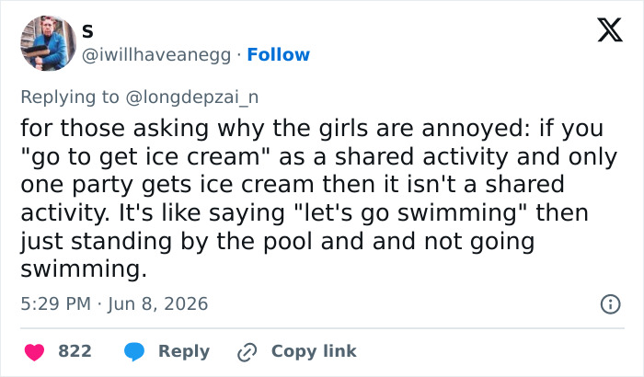Click the circled info icon

(x=611, y=304)
